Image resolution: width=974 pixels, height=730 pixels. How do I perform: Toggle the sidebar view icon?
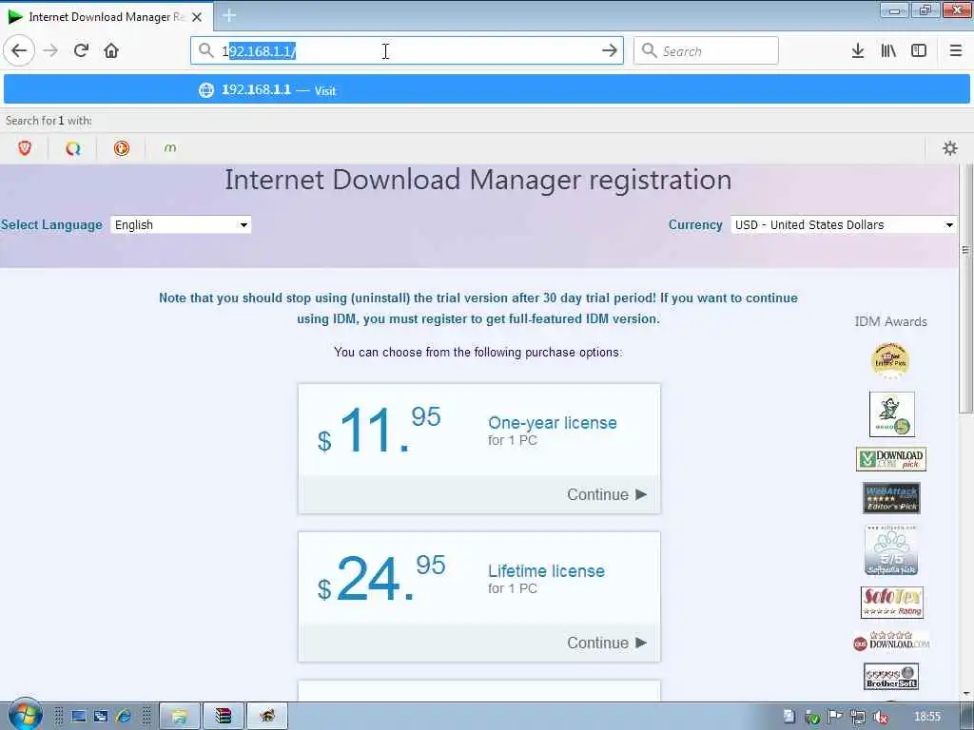(x=919, y=51)
